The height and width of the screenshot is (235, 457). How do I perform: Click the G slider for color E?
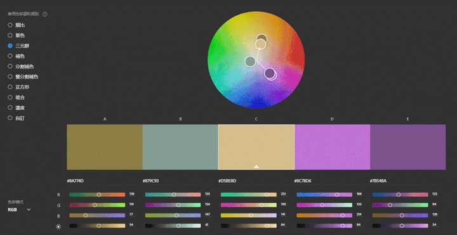click(400, 205)
